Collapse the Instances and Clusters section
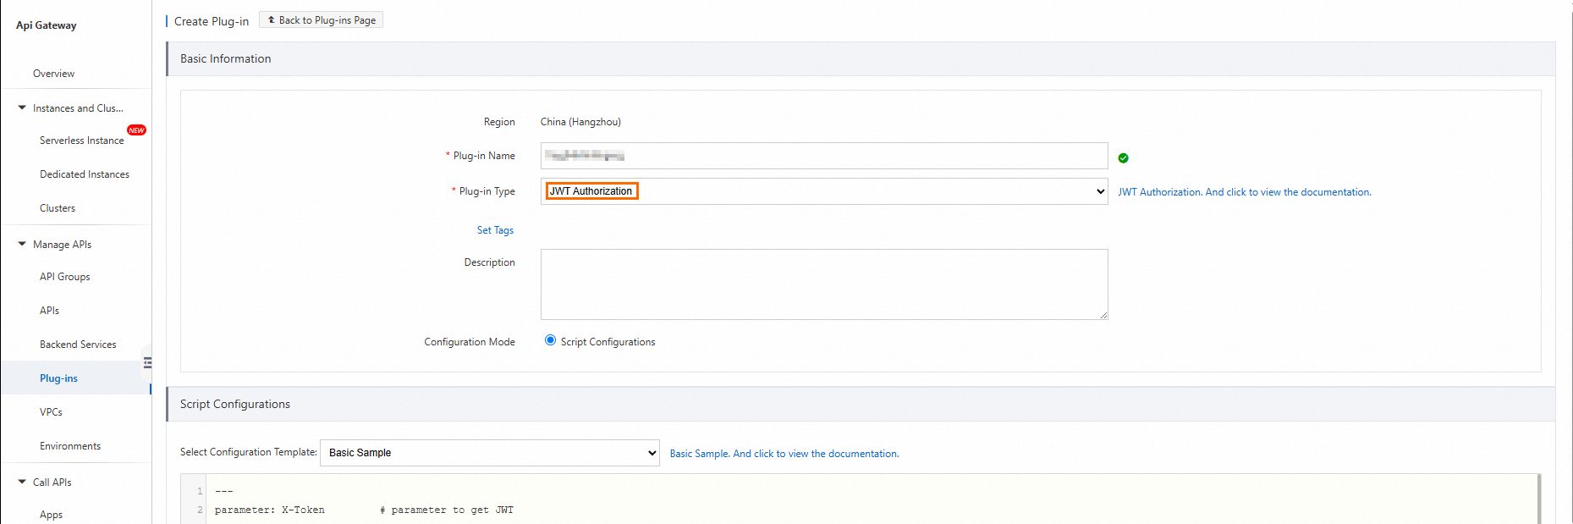 22,108
